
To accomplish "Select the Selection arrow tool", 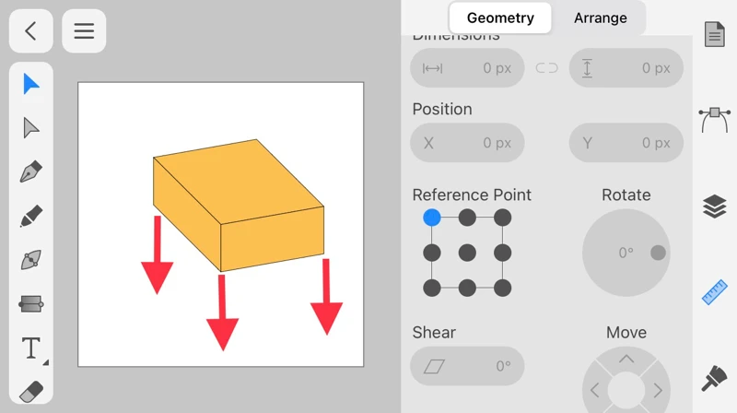I will pyautogui.click(x=31, y=84).
